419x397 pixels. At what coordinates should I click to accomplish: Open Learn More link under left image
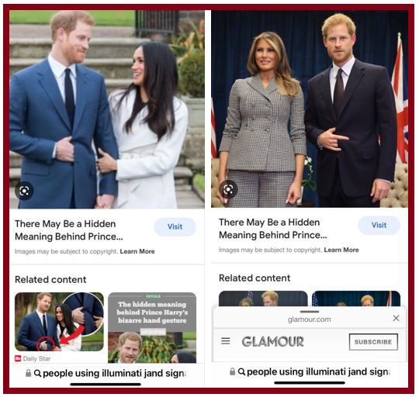click(137, 251)
